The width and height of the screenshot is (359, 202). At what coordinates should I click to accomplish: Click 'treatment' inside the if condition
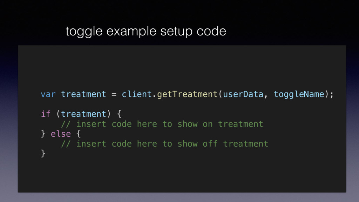pos(83,114)
